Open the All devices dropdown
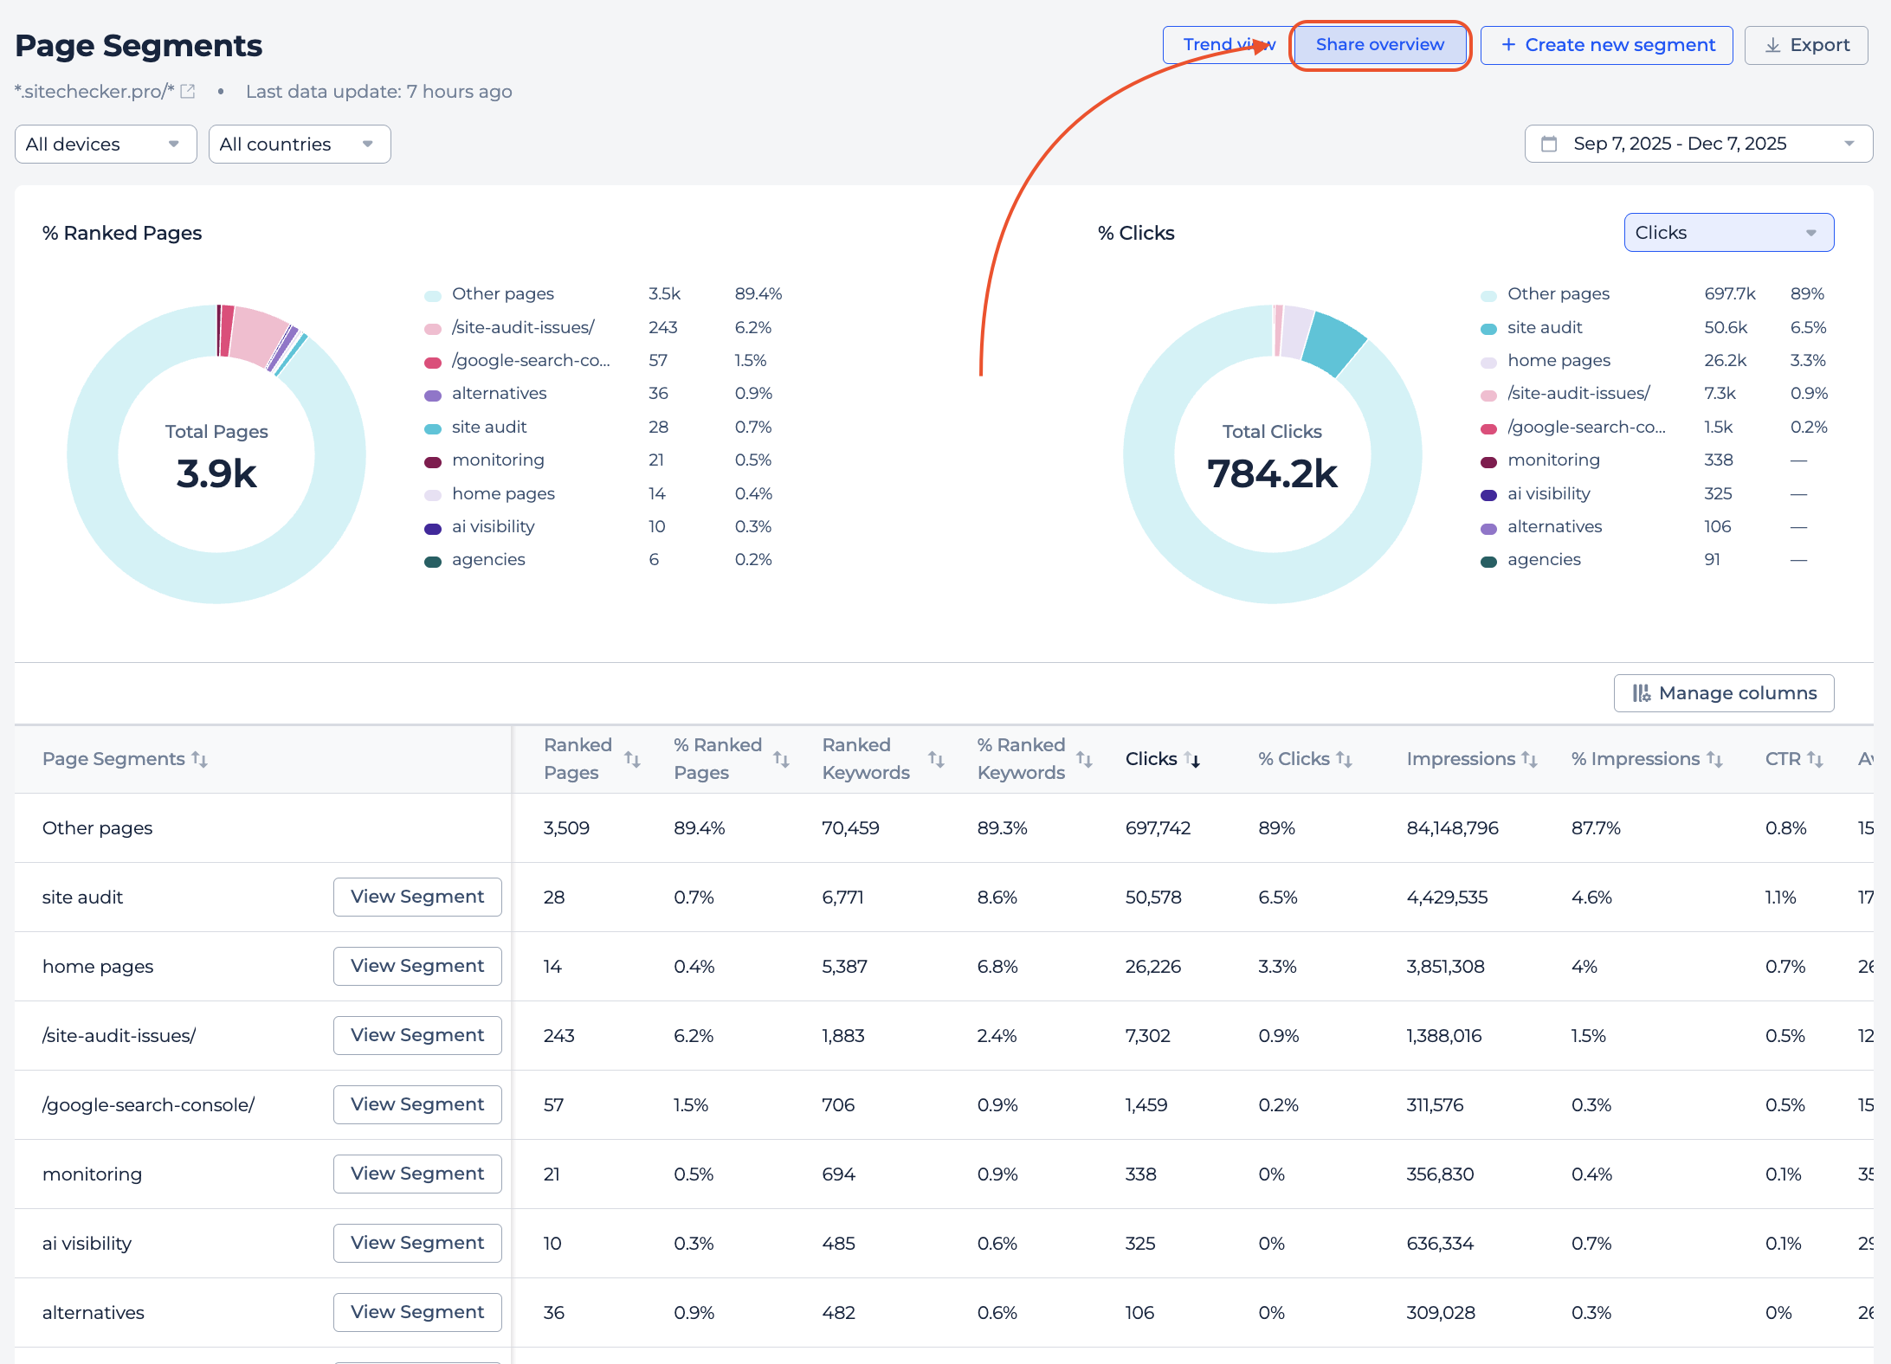This screenshot has width=1891, height=1364. pyautogui.click(x=106, y=144)
